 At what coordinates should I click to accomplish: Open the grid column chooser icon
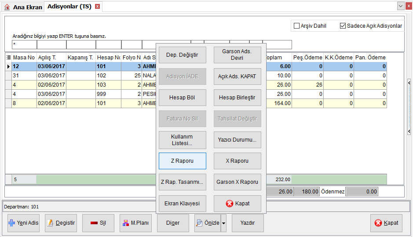point(8,58)
